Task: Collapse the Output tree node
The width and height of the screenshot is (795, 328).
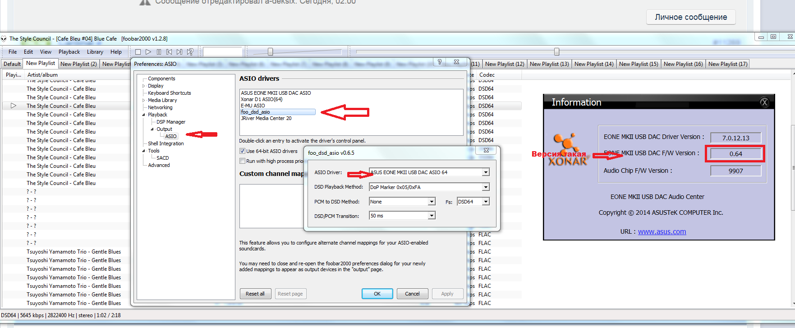Action: pyautogui.click(x=152, y=129)
